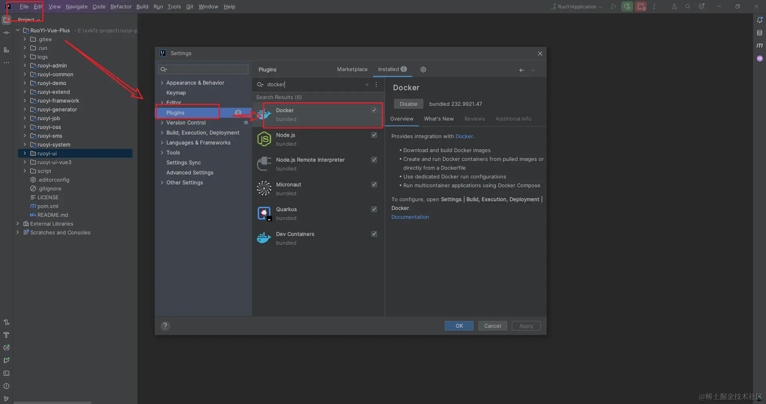The image size is (766, 404).
Task: Select the Node.js plugin icon
Action: (264, 139)
